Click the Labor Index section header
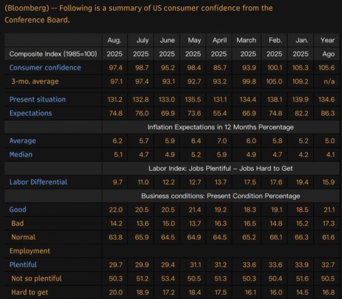This screenshot has width=342, height=299. tap(220, 168)
